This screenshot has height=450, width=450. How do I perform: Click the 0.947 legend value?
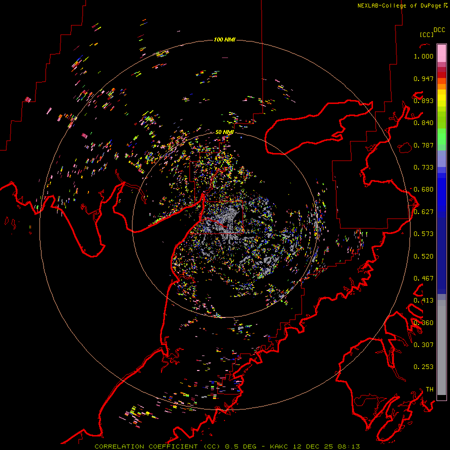coord(423,78)
